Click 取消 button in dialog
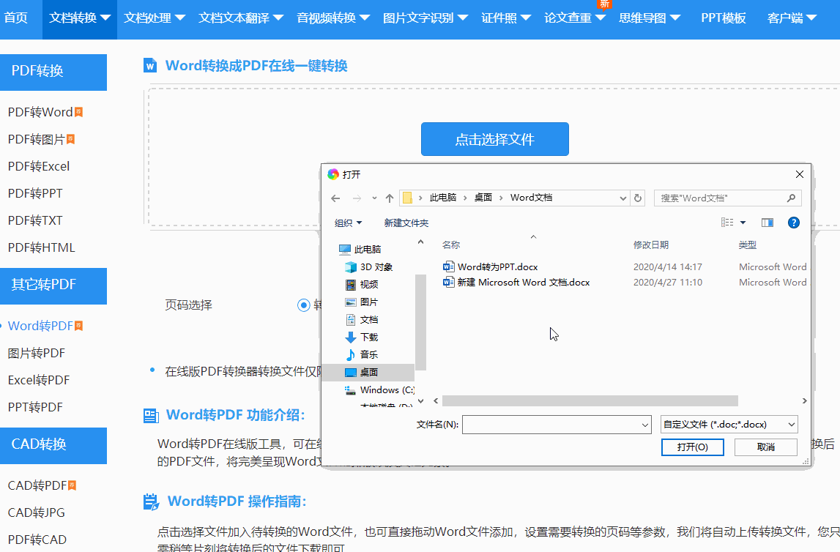840x552 pixels. [765, 447]
